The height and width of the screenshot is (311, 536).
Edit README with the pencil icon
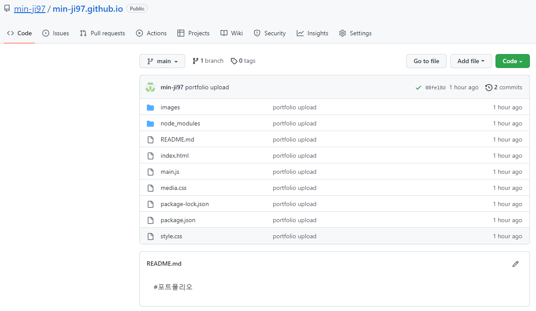pyautogui.click(x=516, y=264)
